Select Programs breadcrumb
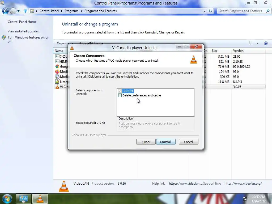Viewport: 272px width, 204px height. coord(71,11)
